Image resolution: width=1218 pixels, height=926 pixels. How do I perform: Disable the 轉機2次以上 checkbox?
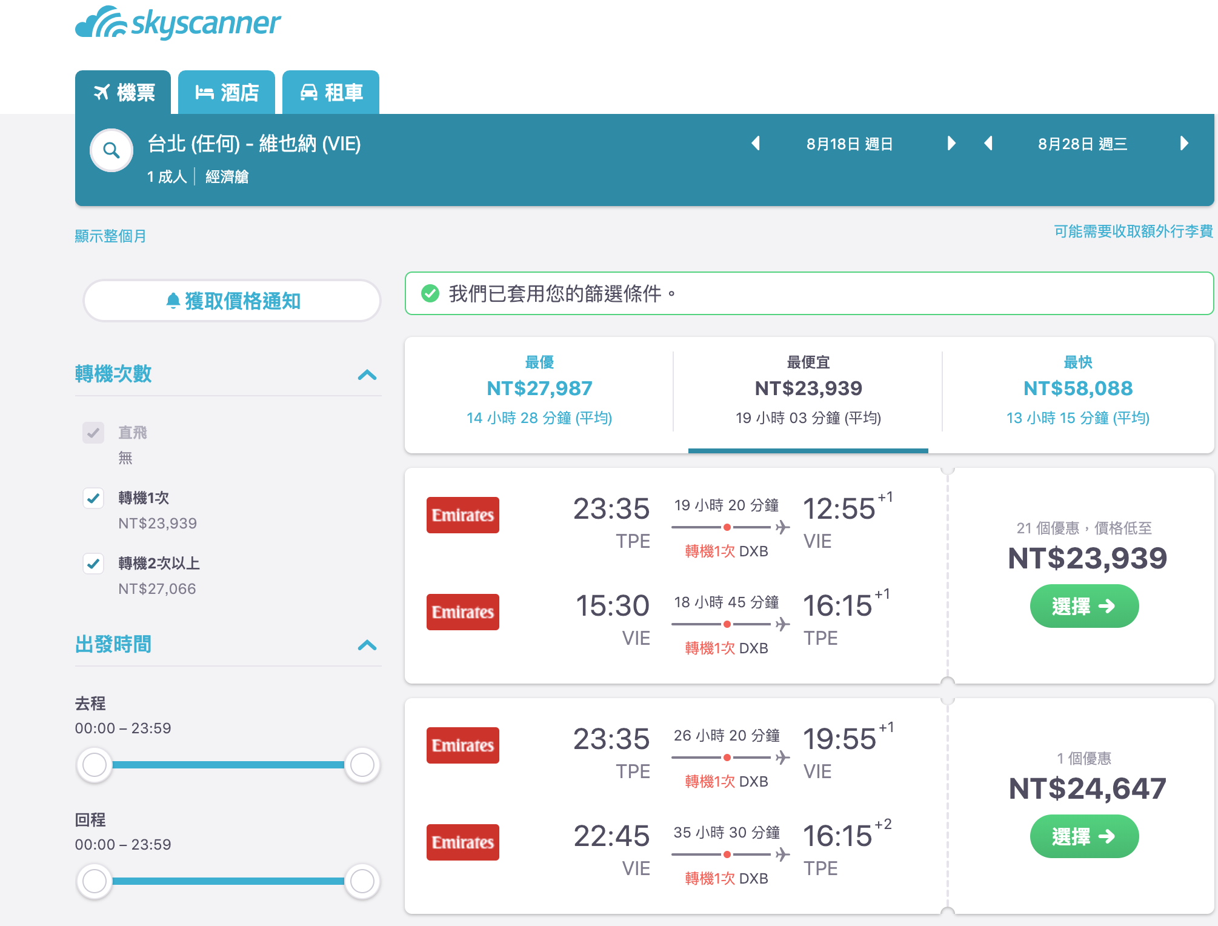(x=94, y=564)
